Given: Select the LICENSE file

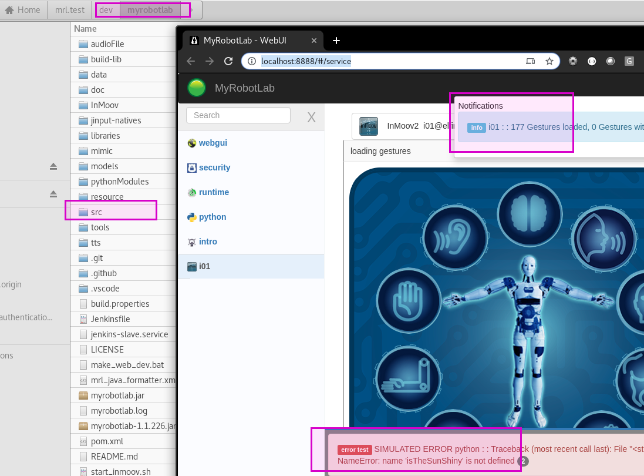Looking at the screenshot, I should (x=123, y=350).
